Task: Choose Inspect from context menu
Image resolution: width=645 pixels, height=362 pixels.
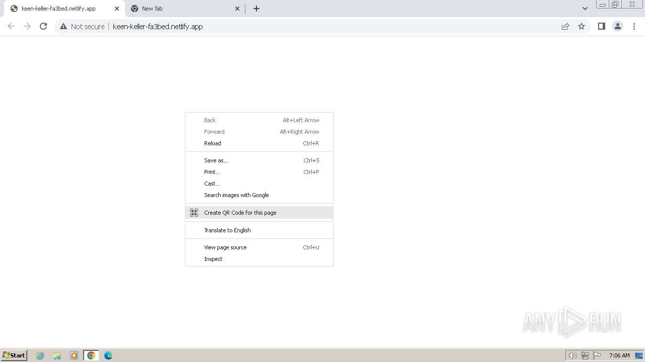Action: [x=259, y=259]
